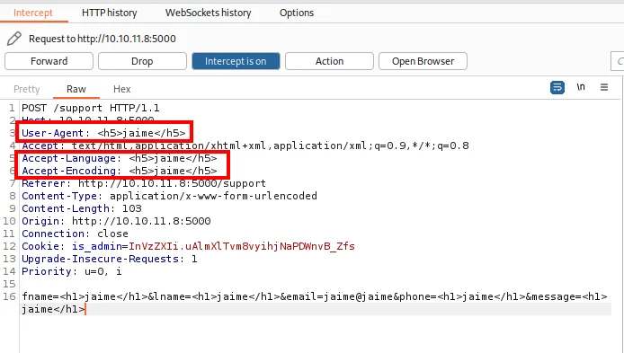
Task: Forward the intercepted request
Action: pos(49,61)
